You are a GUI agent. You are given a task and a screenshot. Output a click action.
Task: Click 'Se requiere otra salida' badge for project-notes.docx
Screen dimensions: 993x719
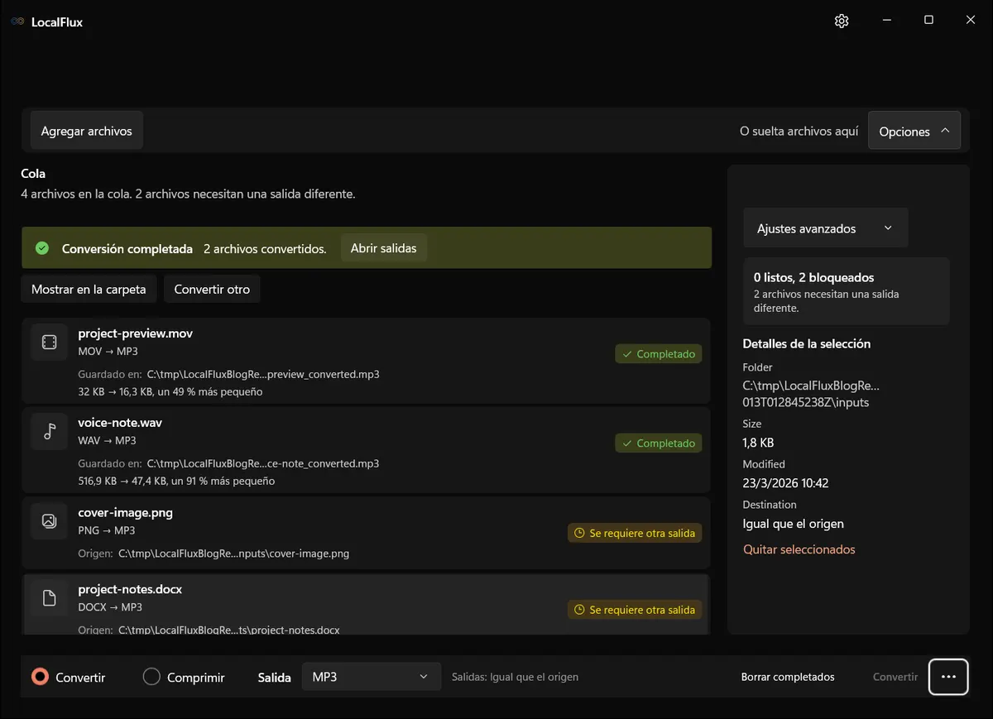[635, 610]
